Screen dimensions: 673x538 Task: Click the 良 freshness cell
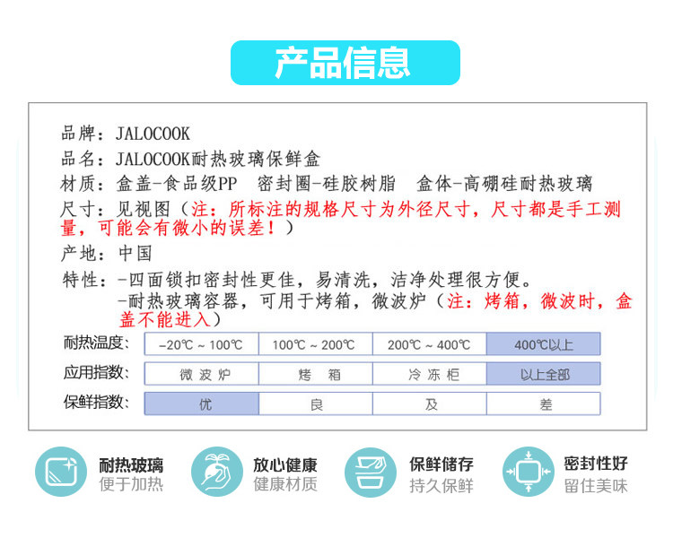316,403
